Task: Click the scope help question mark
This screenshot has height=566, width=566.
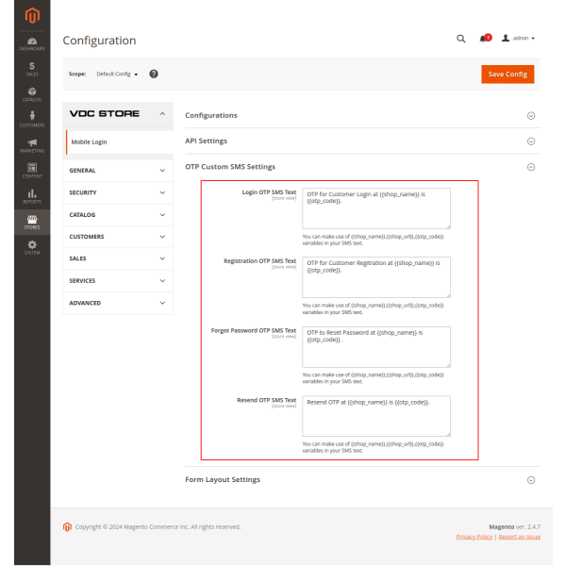Action: point(154,74)
